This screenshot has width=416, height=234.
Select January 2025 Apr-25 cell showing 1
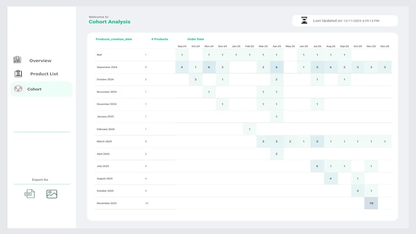pyautogui.click(x=277, y=116)
